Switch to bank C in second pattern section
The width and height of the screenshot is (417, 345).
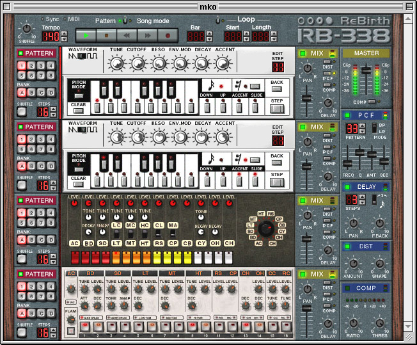click(x=41, y=166)
